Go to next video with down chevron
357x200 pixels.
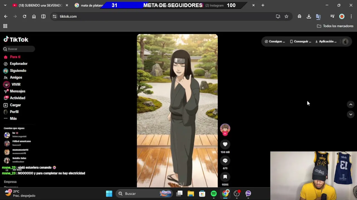[x=351, y=114]
